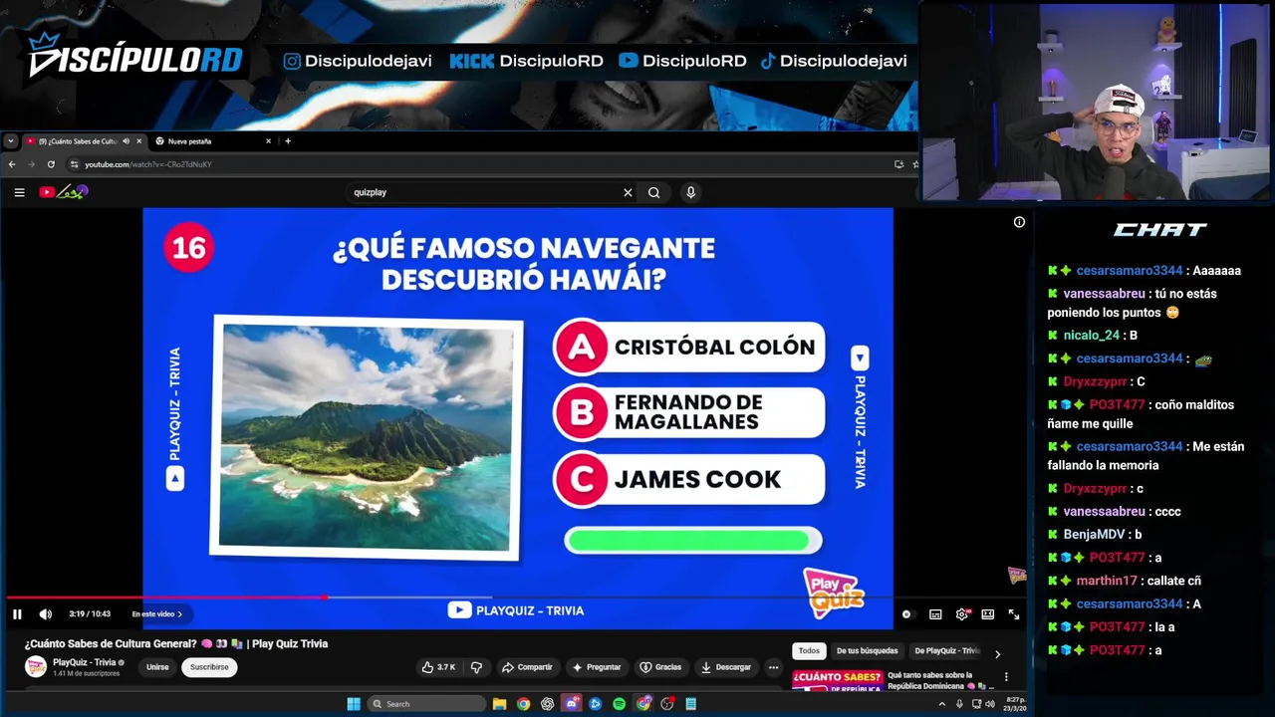This screenshot has width=1275, height=717.
Task: Click the Descargar button
Action: coord(726,667)
